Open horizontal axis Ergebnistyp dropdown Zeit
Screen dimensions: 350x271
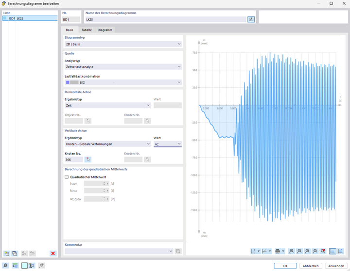coord(107,105)
